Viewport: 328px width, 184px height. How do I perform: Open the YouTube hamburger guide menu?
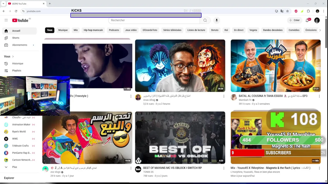click(x=6, y=20)
